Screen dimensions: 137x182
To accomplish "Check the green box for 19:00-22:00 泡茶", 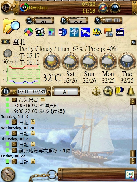I will 7,111.
